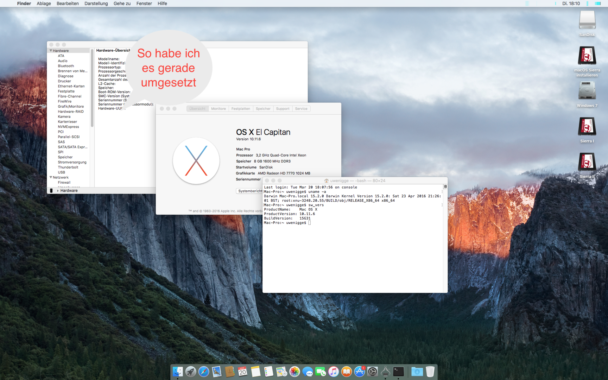The image size is (608, 380).
Task: Select Audio in the Hardware tree
Action: pos(63,61)
